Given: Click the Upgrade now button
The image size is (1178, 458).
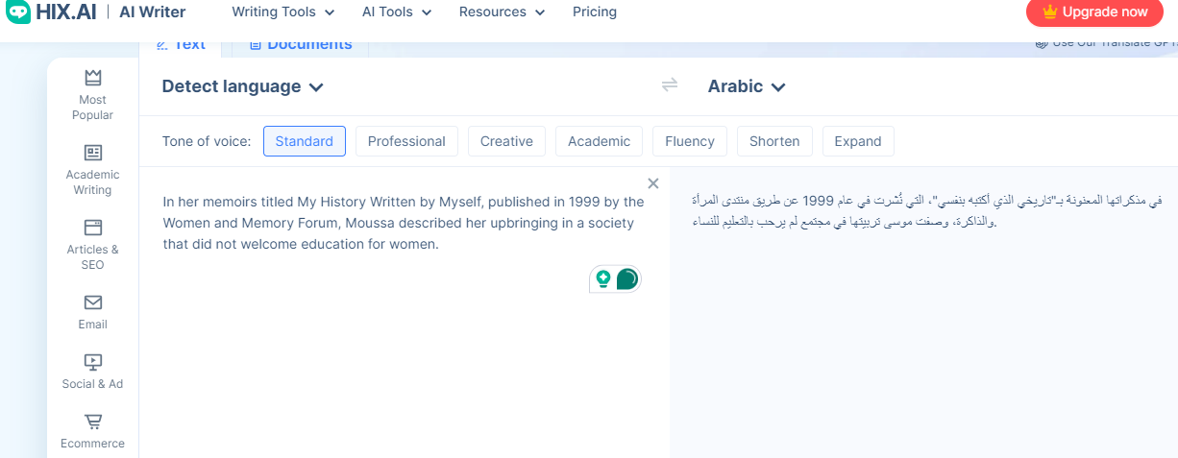Looking at the screenshot, I should (1094, 12).
